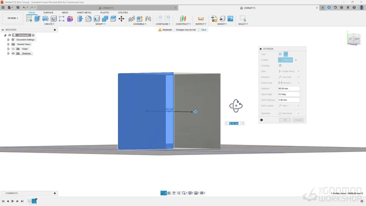Image resolution: width=366 pixels, height=206 pixels.
Task: Toggle visibility of the Sketches folder
Action: tap(13, 53)
